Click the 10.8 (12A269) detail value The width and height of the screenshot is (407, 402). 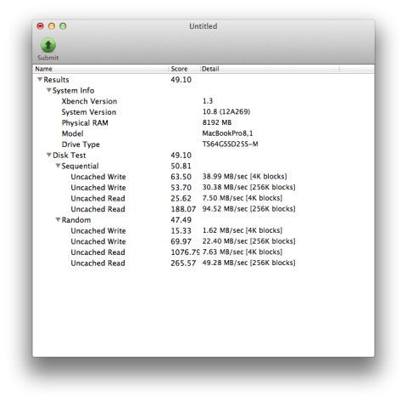pos(226,111)
